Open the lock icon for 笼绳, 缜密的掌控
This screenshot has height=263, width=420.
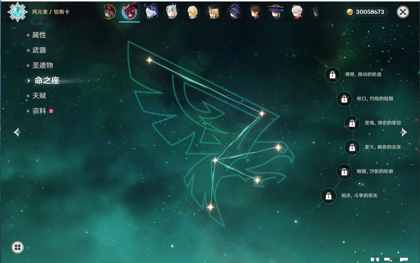352,123
